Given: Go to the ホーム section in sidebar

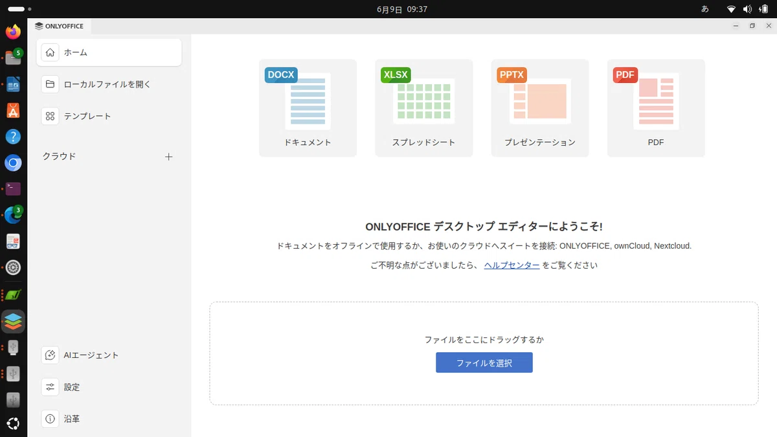Looking at the screenshot, I should click(x=109, y=52).
